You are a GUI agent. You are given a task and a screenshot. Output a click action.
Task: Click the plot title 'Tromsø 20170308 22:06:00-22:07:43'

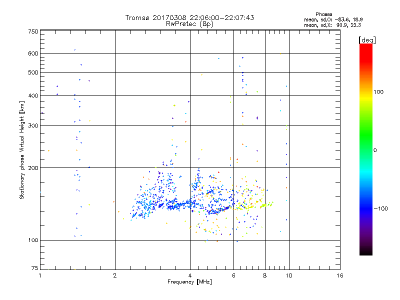189,17
